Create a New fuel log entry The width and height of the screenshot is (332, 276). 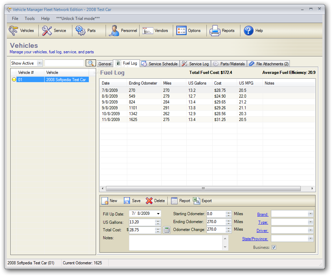coord(109,201)
